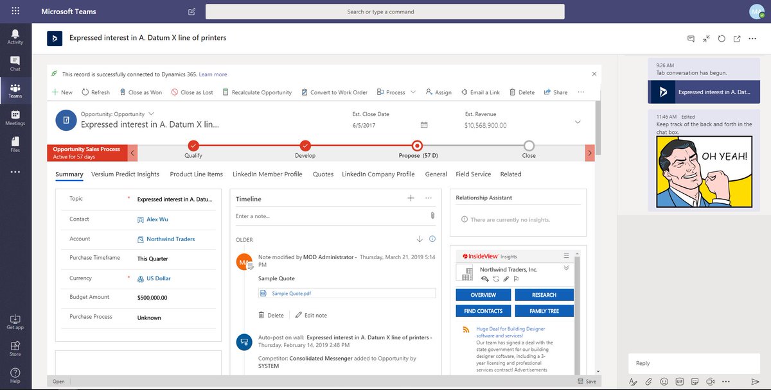The height and width of the screenshot is (390, 771).
Task: Open Chat in the Teams sidebar
Action: pyautogui.click(x=15, y=64)
